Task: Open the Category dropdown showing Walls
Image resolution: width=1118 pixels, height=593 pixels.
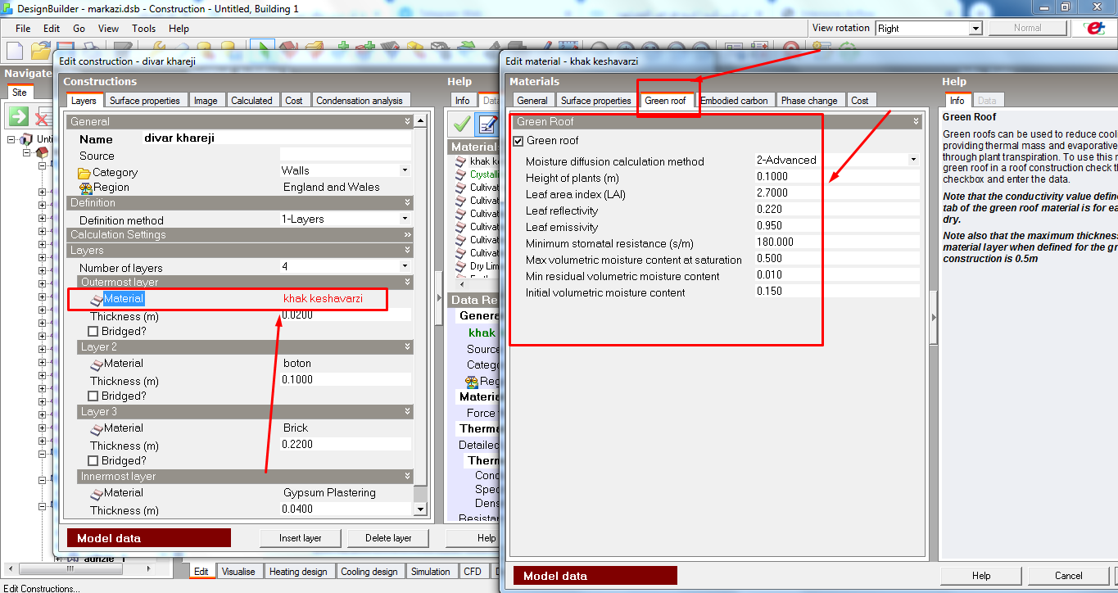Action: (x=404, y=170)
